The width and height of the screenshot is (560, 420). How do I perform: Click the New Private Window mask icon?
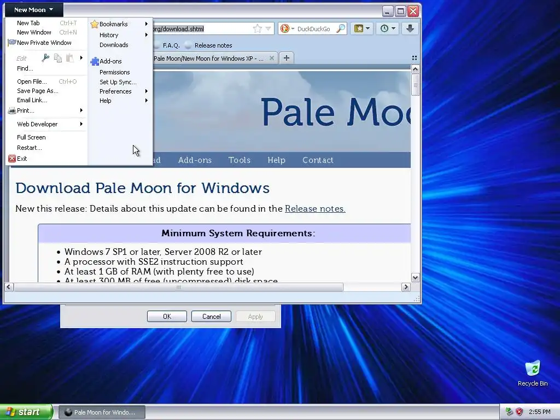[x=12, y=43]
